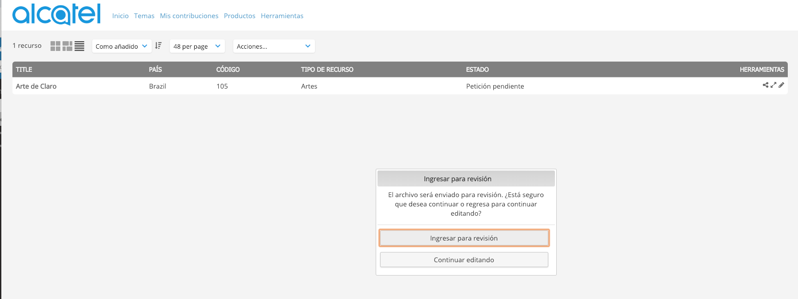Edit Arte de Claro with pencil icon

(x=781, y=85)
